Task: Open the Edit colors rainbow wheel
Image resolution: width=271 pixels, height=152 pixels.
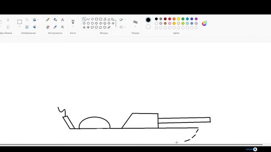Action: tap(204, 23)
